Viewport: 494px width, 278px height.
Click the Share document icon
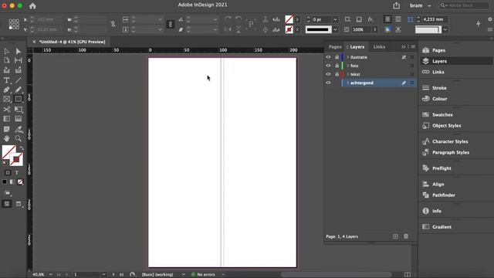click(396, 5)
